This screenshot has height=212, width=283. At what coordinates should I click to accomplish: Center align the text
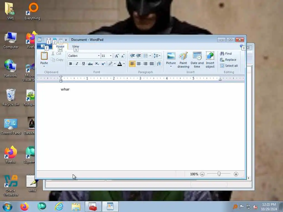139,64
